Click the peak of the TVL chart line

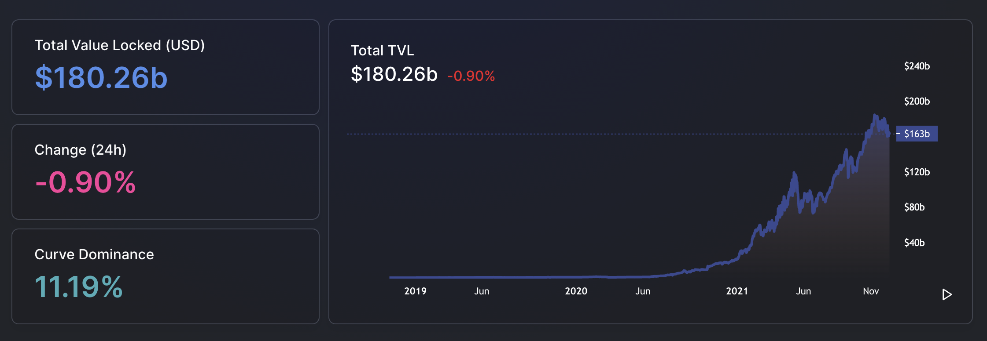pyautogui.click(x=875, y=114)
